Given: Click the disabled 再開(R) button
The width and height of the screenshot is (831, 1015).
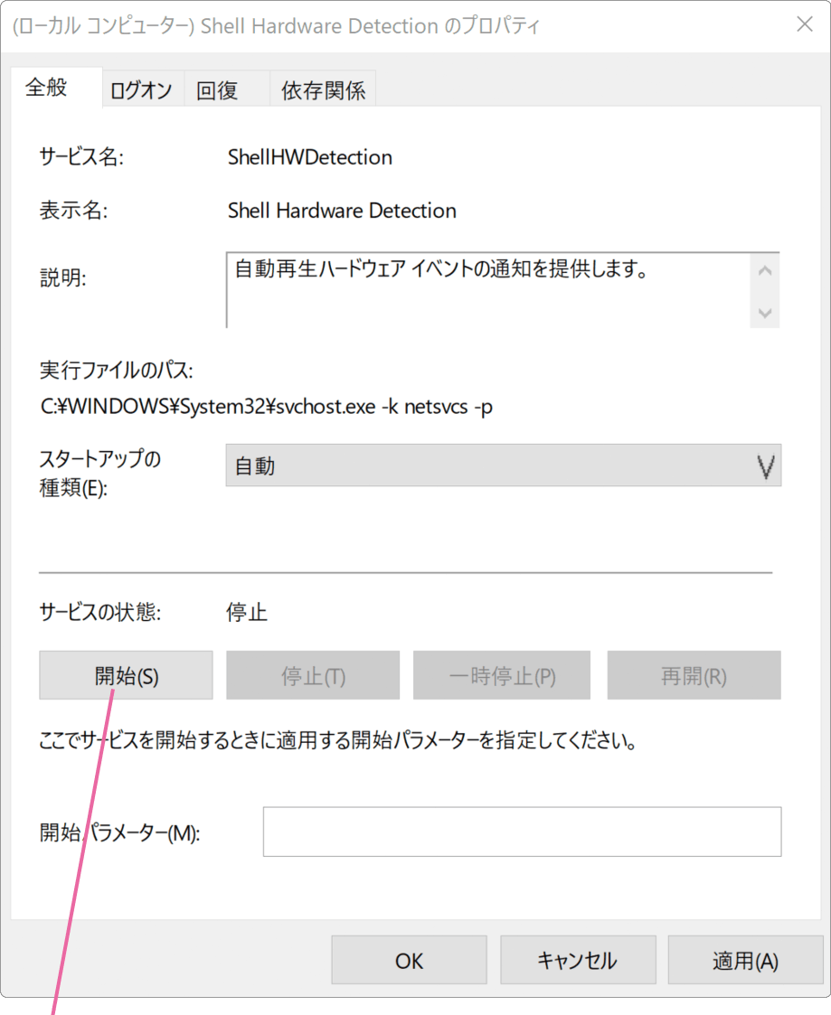Looking at the screenshot, I should 694,675.
